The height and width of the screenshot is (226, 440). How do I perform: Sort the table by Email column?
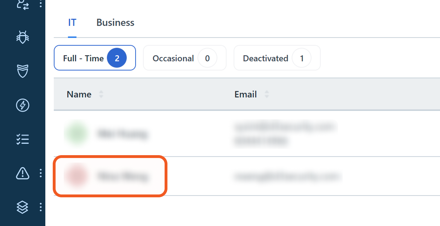point(267,94)
